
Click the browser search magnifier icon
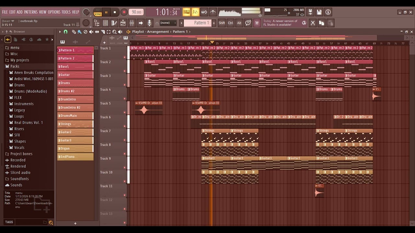[x=51, y=222]
